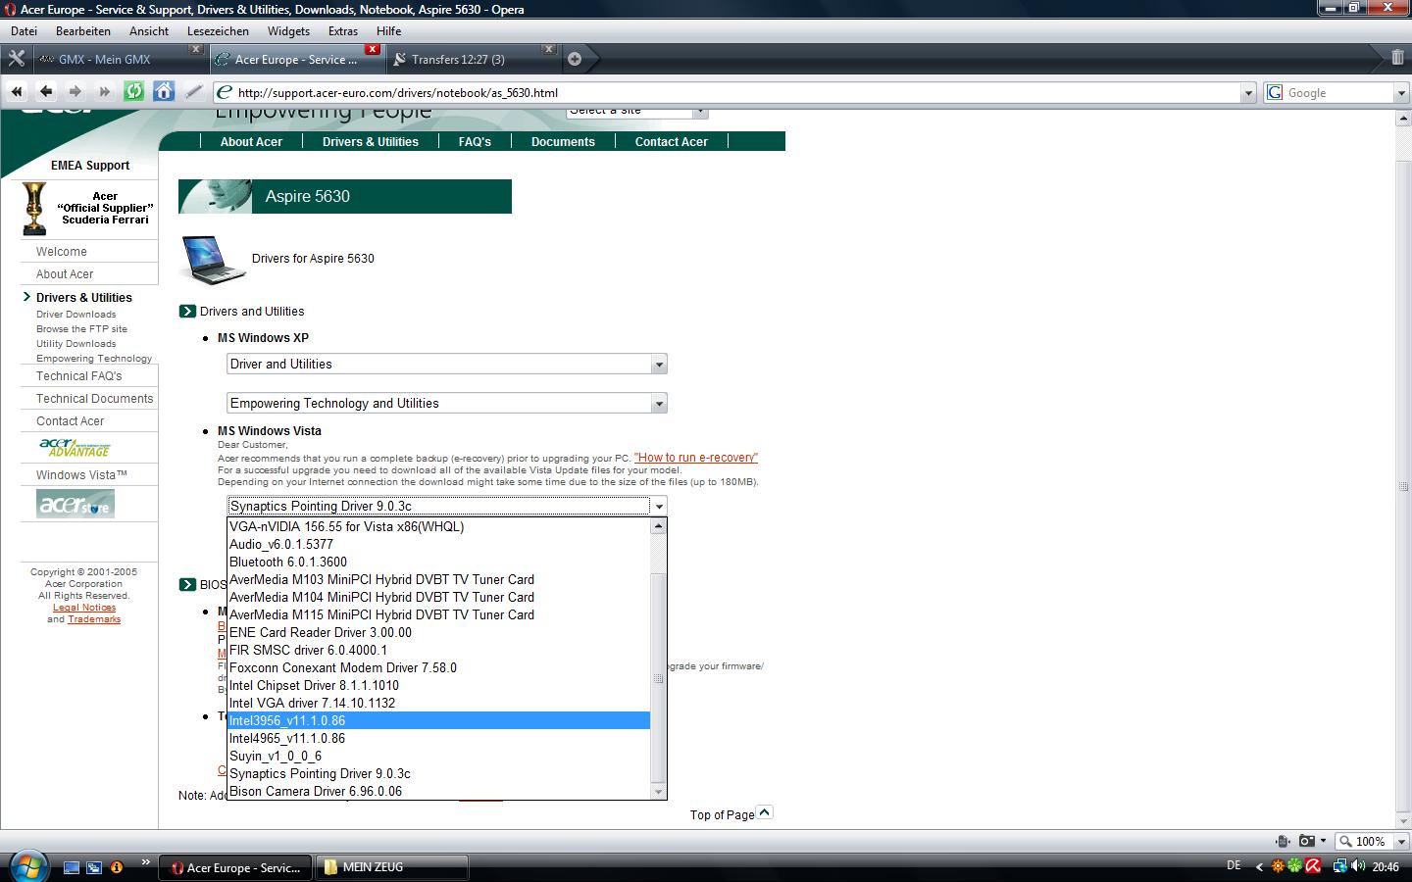Click the fit-to-width icon in status bar
Viewport: 1412px width, 882px height.
coord(1283,841)
